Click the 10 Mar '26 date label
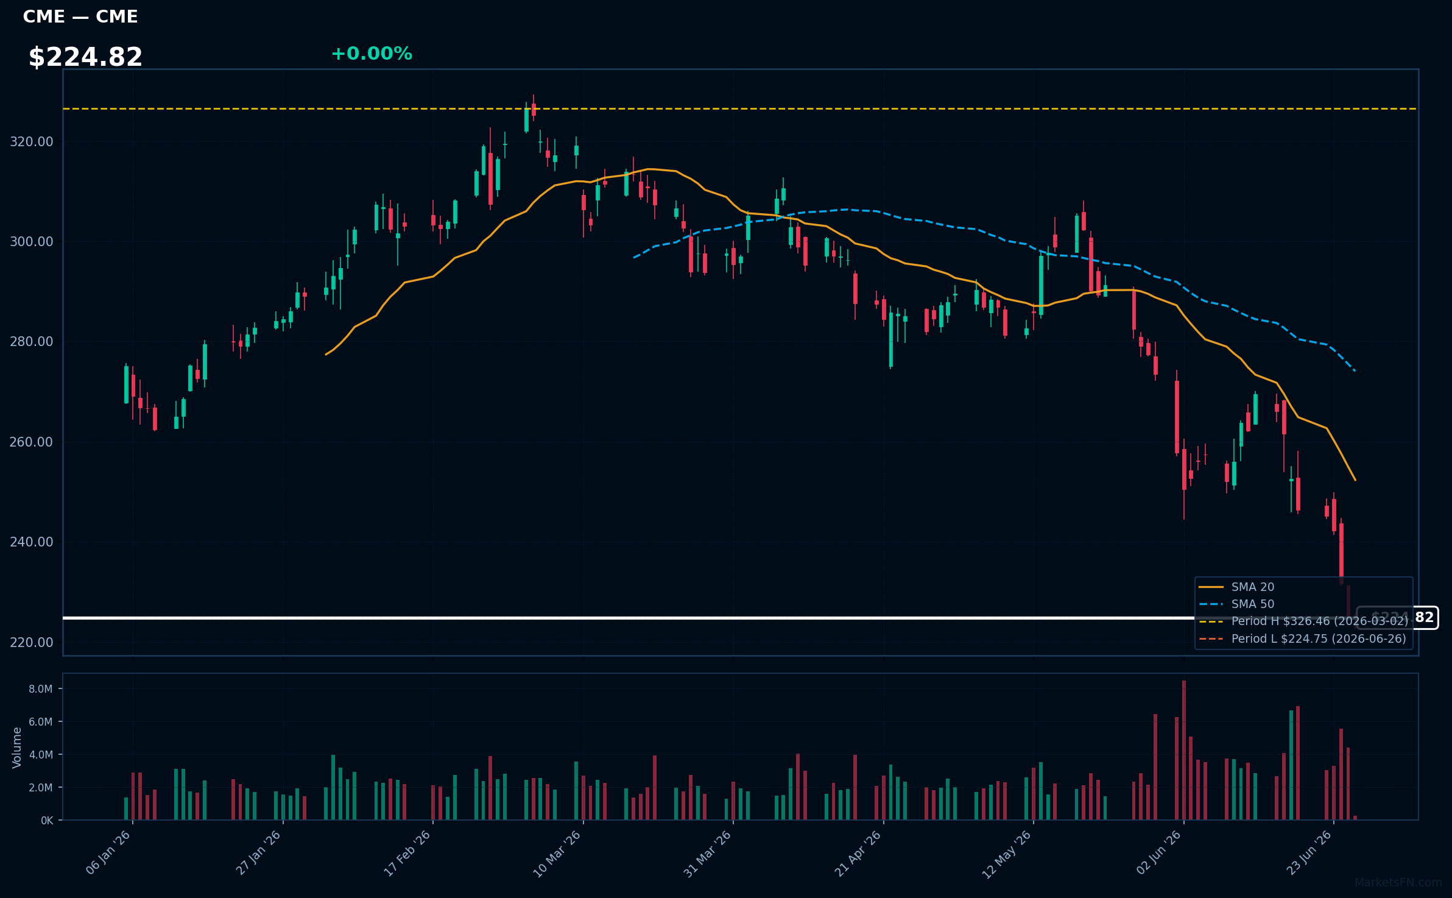Screen dimensions: 1452x898 [557, 853]
